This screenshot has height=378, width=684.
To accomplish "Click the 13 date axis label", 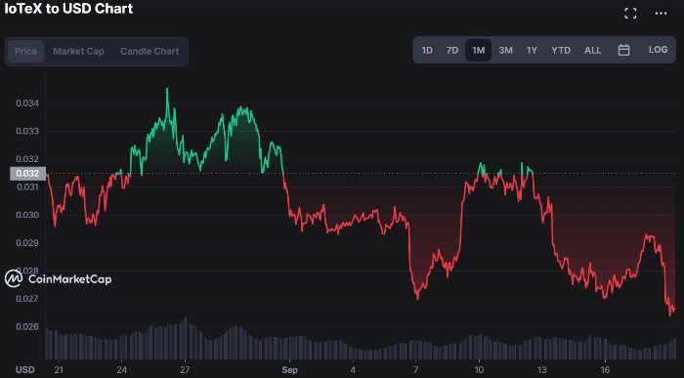I will click(541, 370).
